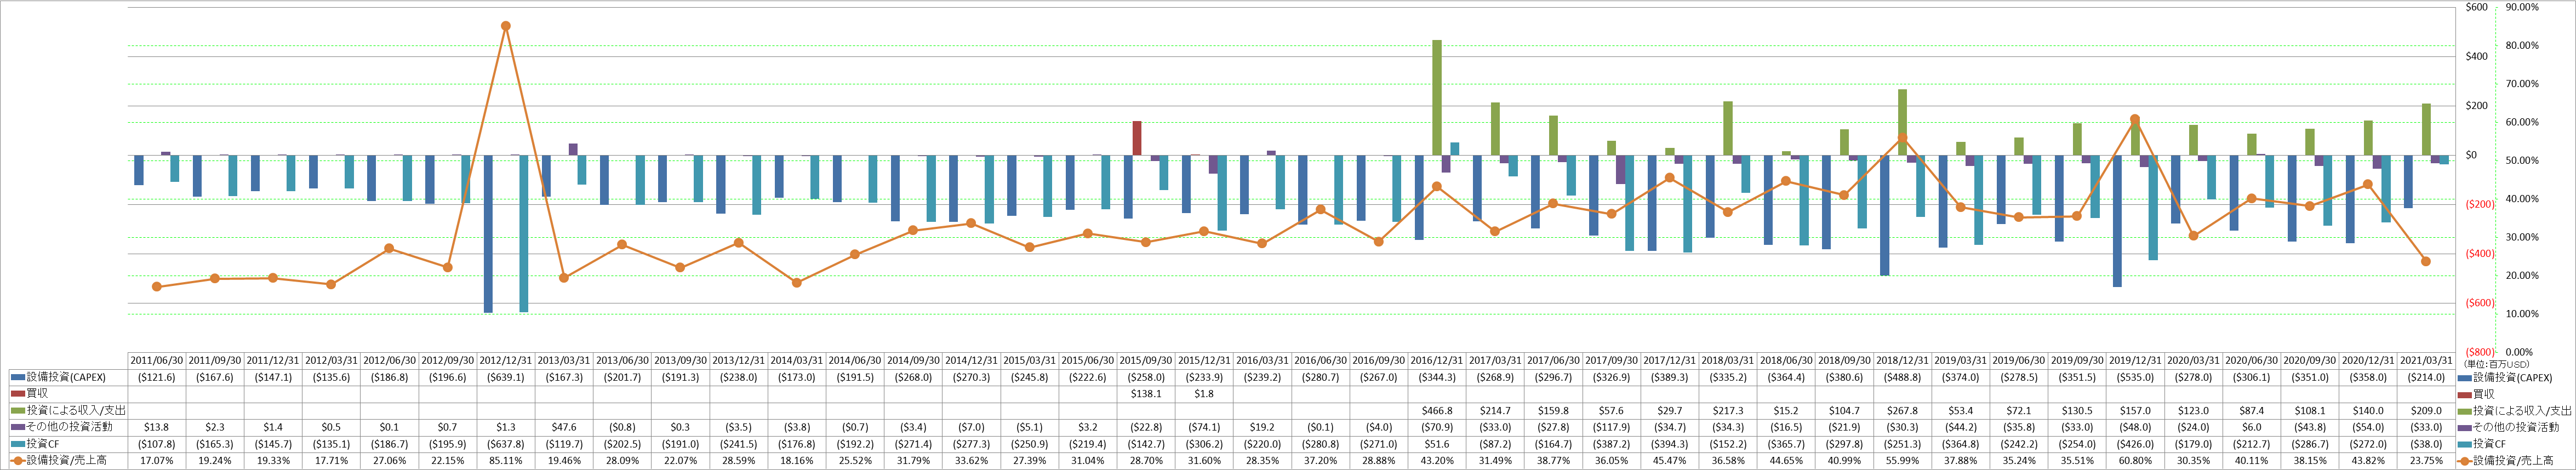Image resolution: width=2576 pixels, height=470 pixels.
Task: Select other investing value $19.2
Action: (1262, 427)
